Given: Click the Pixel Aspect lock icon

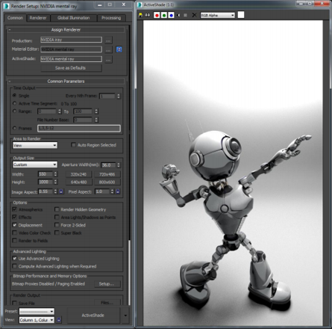Looking at the screenshot, I should (118, 191).
